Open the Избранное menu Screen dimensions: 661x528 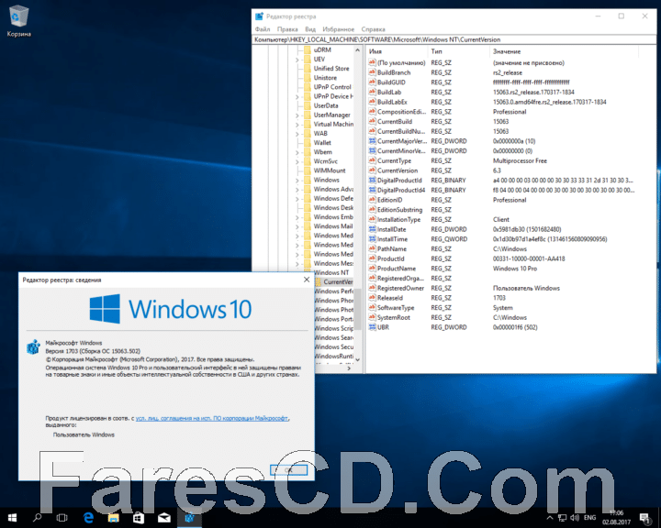(338, 29)
